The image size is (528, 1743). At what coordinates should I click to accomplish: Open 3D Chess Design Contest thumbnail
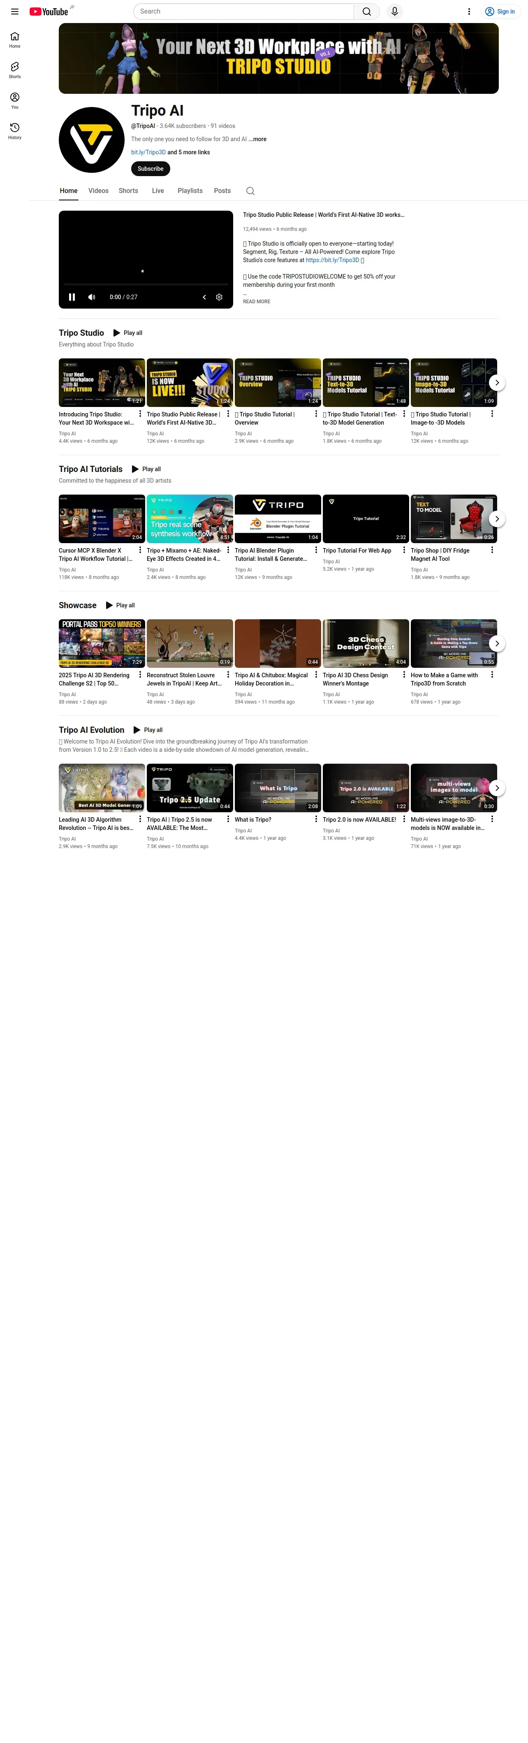point(366,644)
